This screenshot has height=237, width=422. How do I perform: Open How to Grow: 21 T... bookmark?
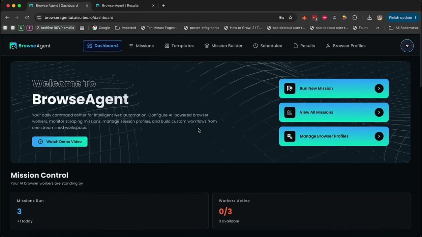click(243, 28)
